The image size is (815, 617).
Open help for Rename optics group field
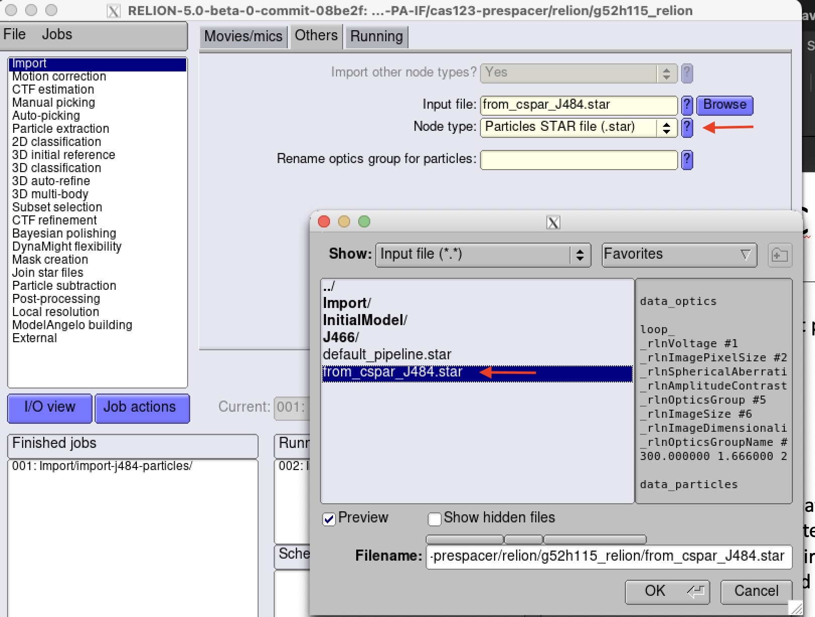(687, 160)
